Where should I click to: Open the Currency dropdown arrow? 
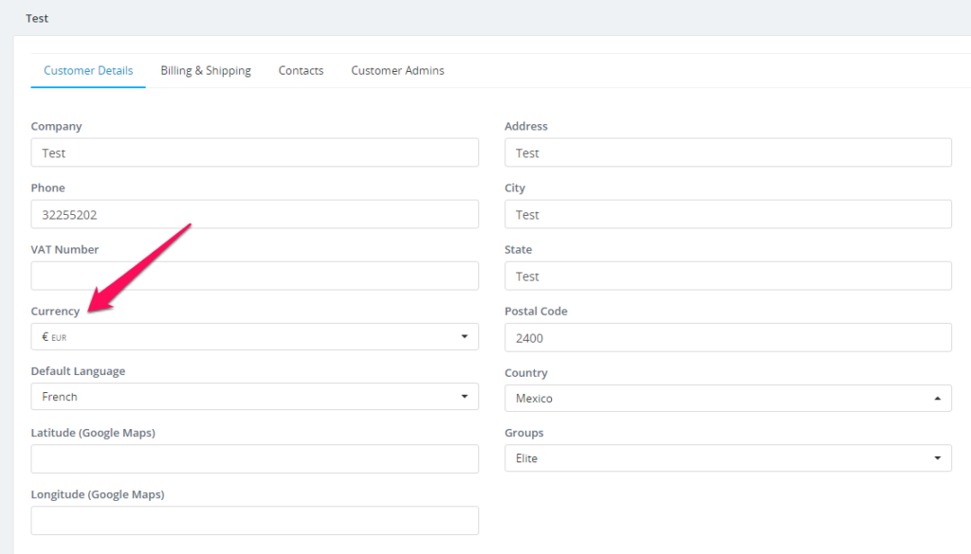tap(465, 336)
